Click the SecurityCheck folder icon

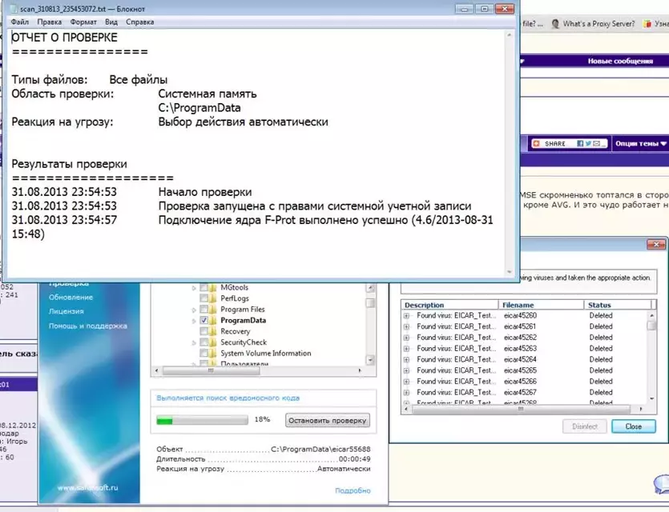click(213, 342)
